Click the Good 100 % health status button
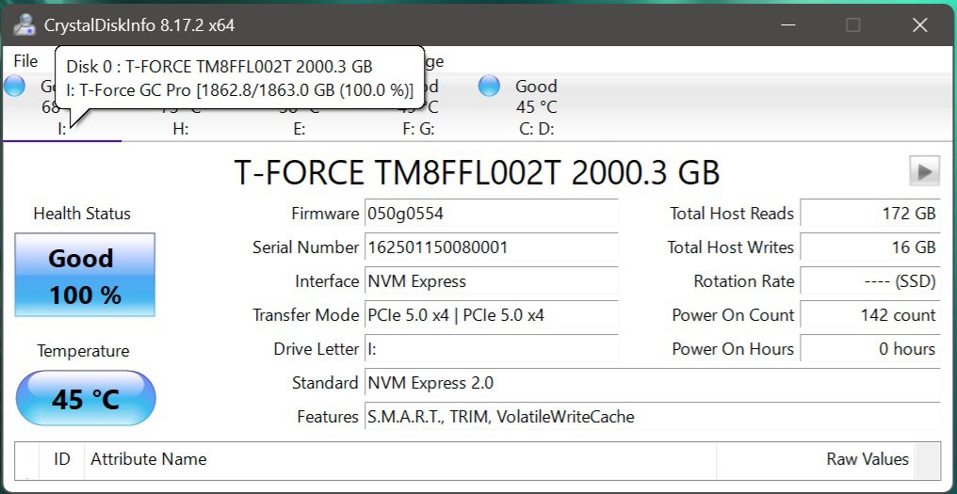 [x=85, y=275]
